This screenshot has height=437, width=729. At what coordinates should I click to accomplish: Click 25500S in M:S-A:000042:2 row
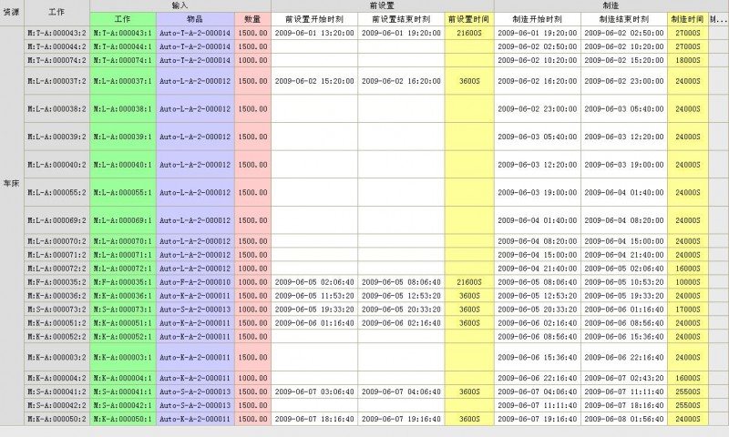pyautogui.click(x=688, y=405)
